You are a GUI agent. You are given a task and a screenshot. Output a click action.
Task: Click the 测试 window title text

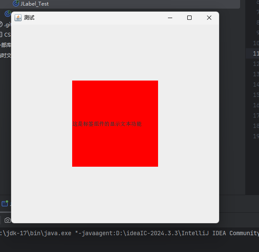[x=29, y=18]
